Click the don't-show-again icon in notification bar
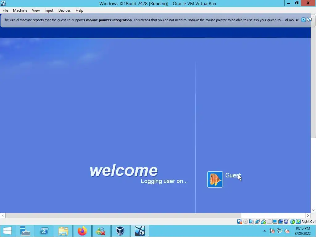 point(309,20)
